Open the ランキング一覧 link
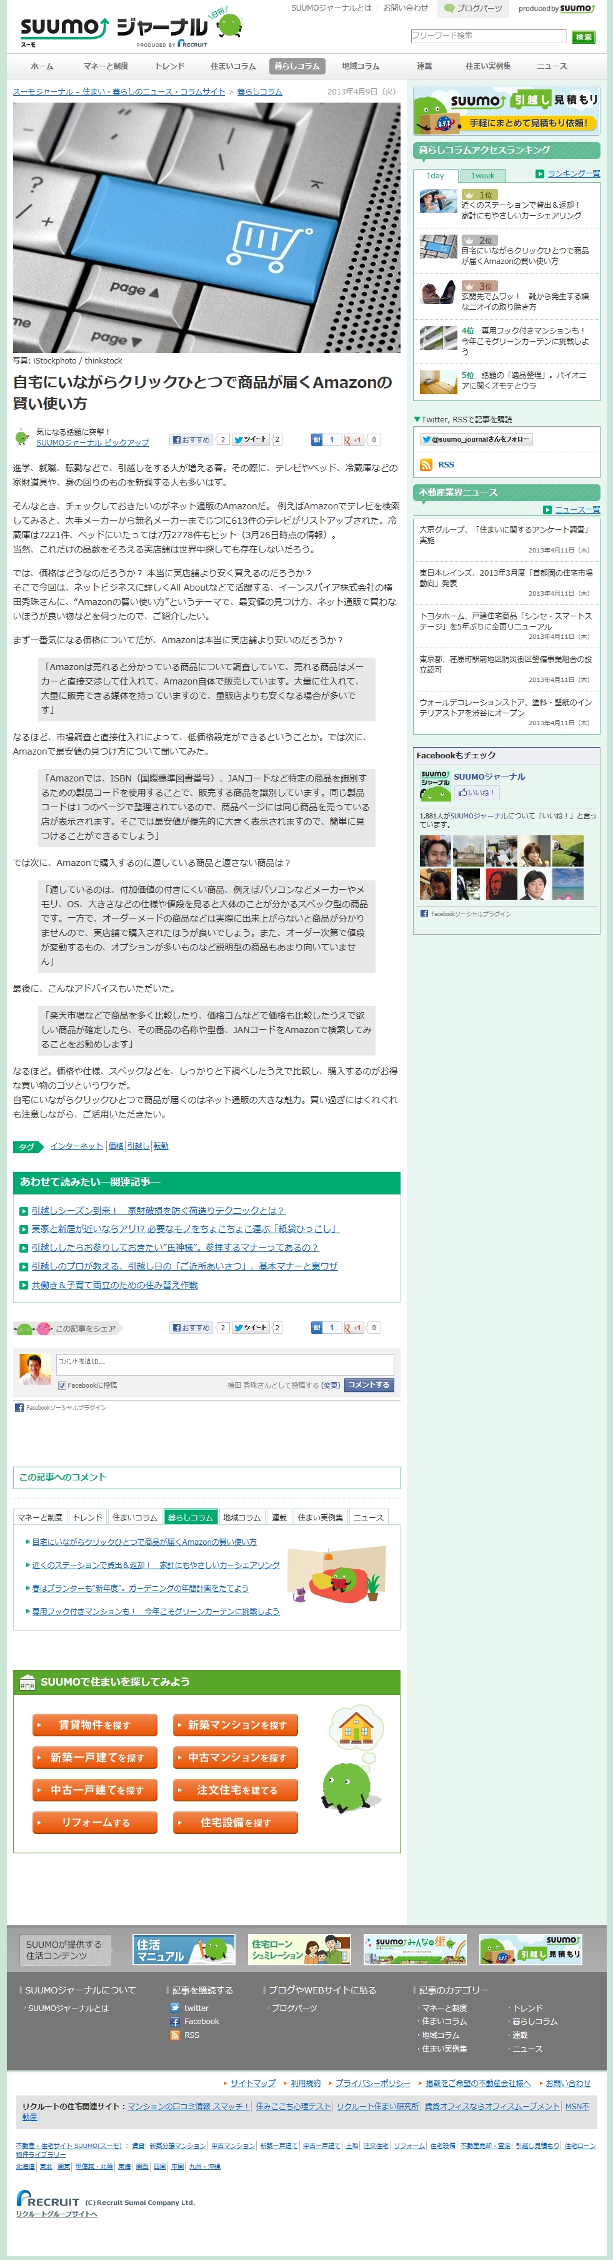The width and height of the screenshot is (613, 2260). coord(574,175)
